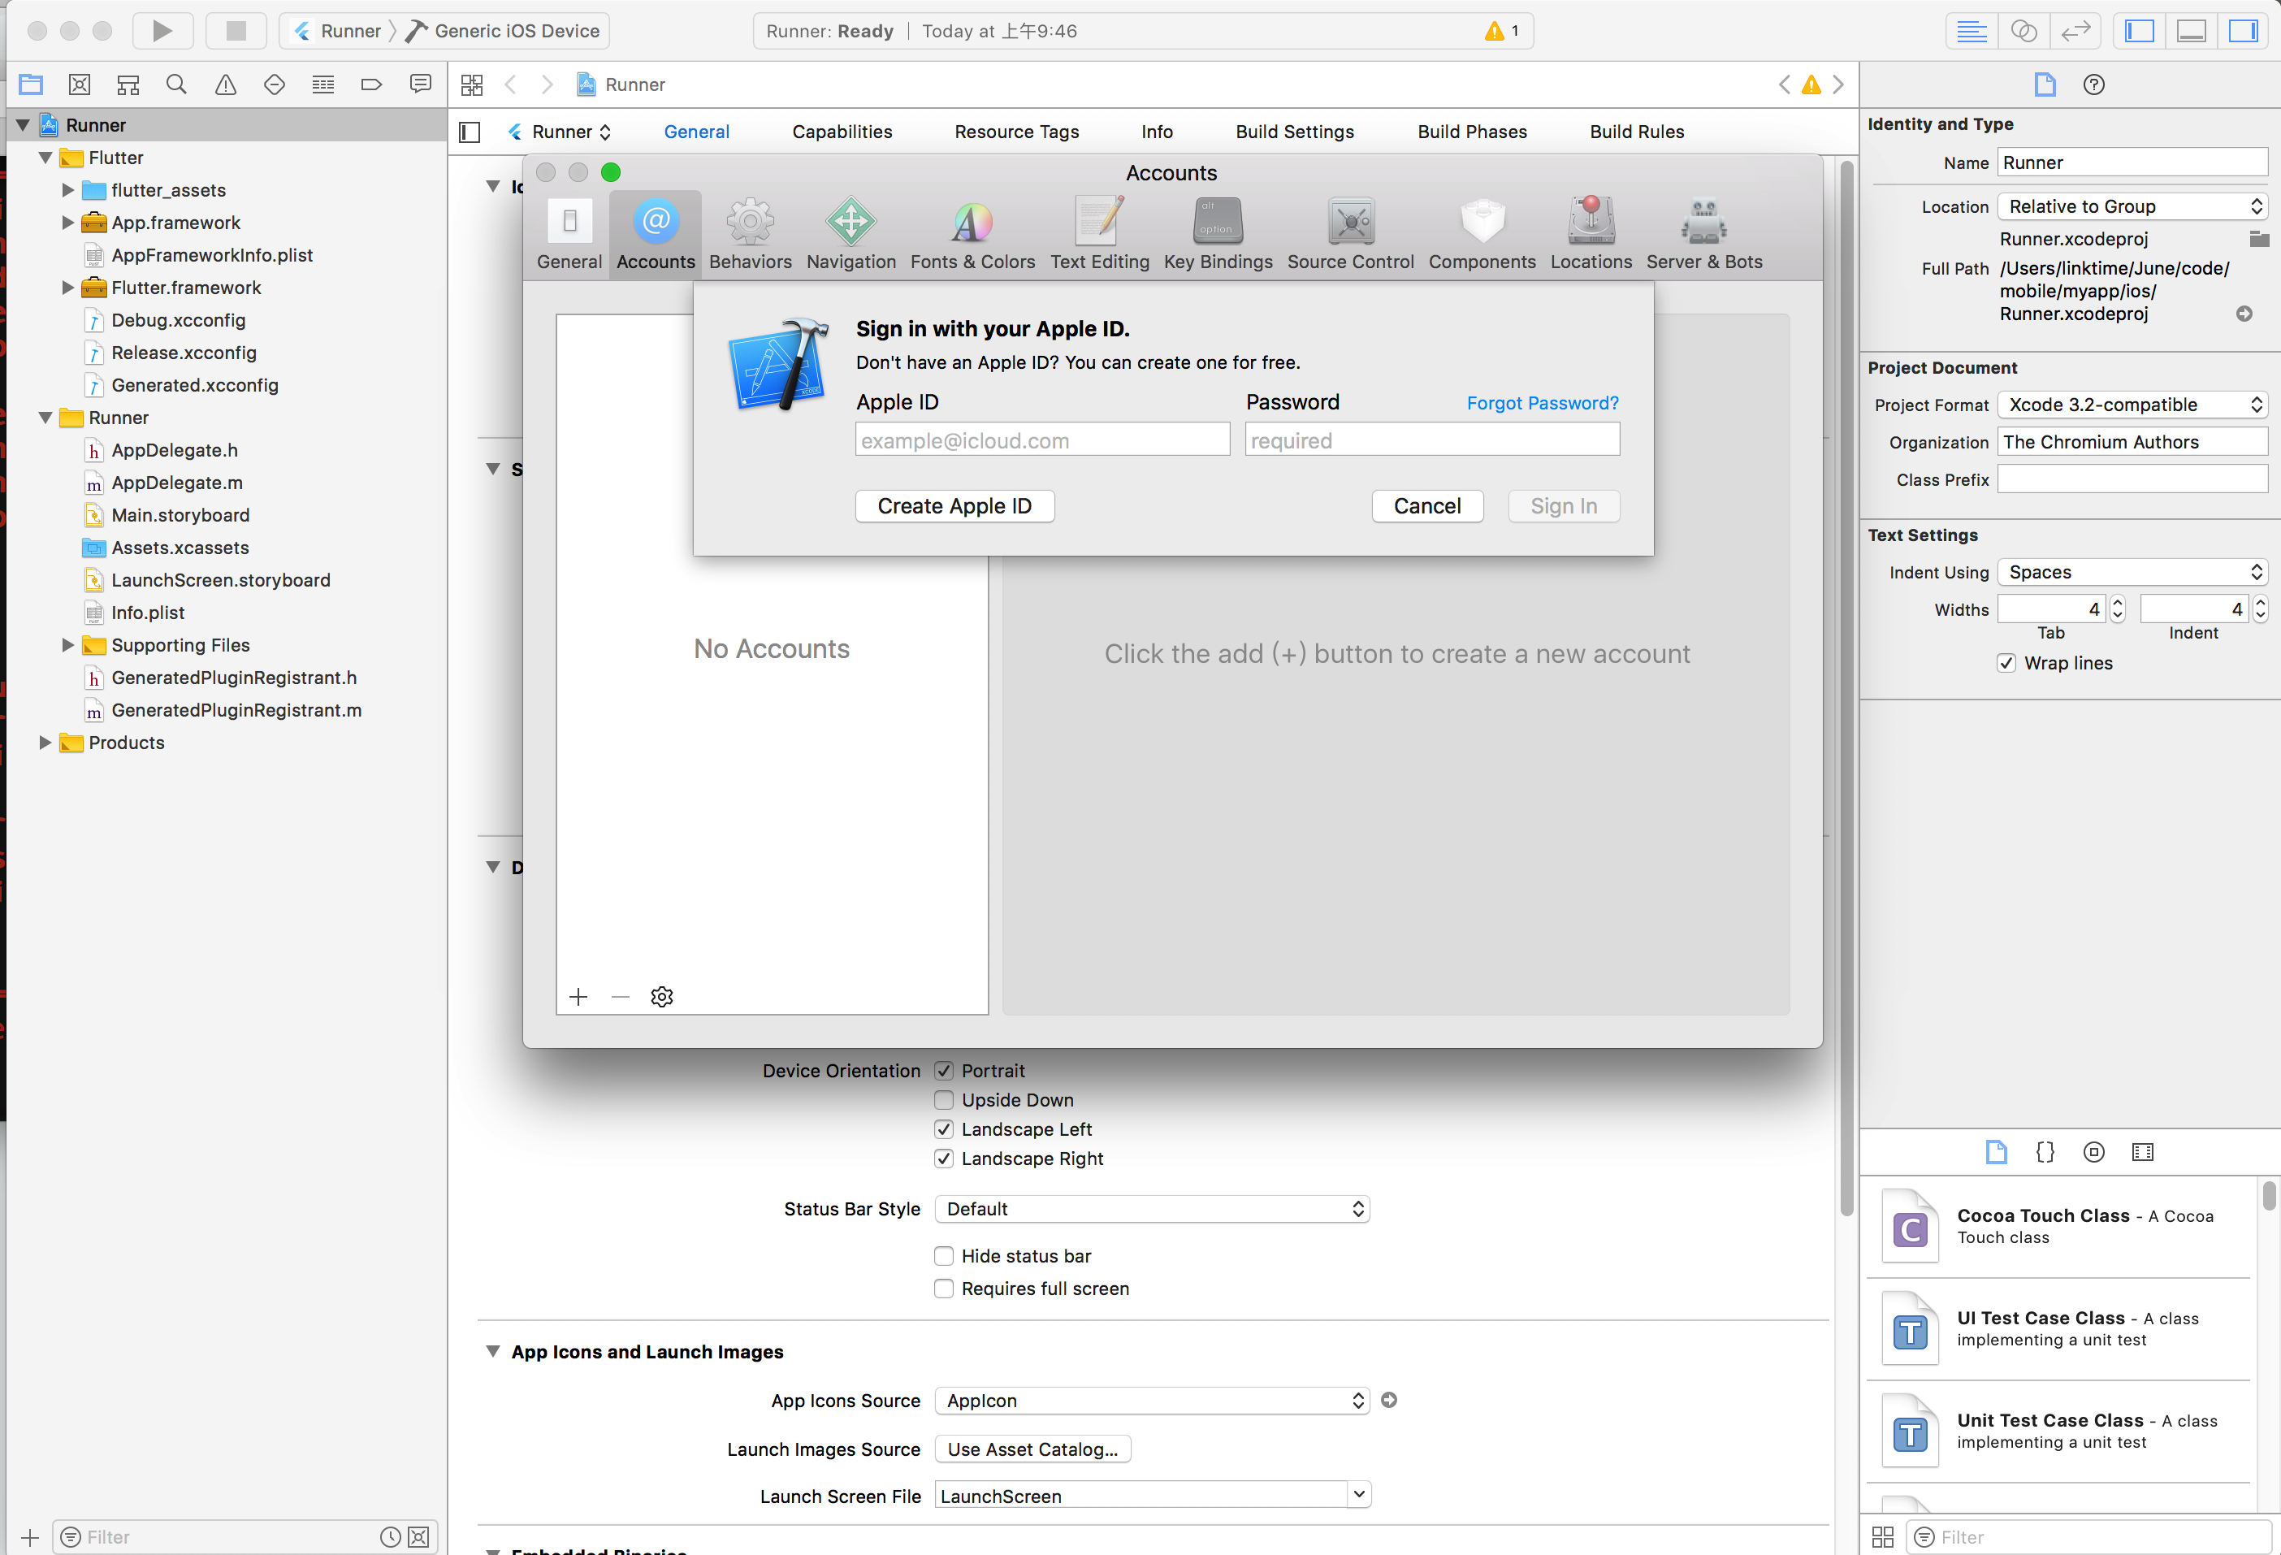Collapse App Icons and Launch Images section
The image size is (2281, 1555).
point(493,1351)
